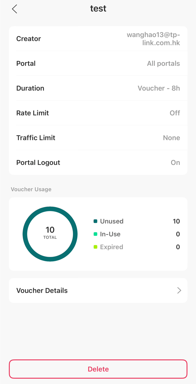Tap the Portal Logout row

click(98, 162)
